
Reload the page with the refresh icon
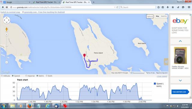click(117, 7)
